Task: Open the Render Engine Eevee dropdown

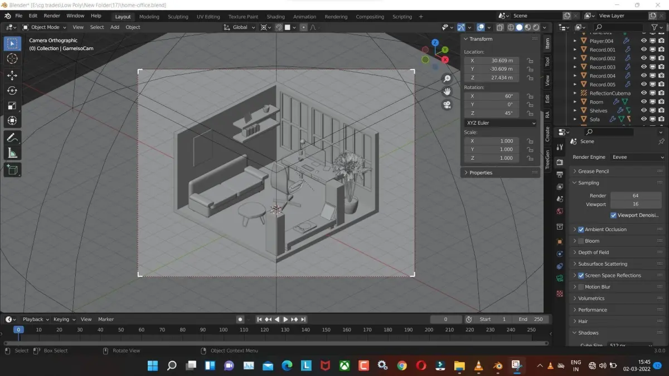Action: coord(637,157)
